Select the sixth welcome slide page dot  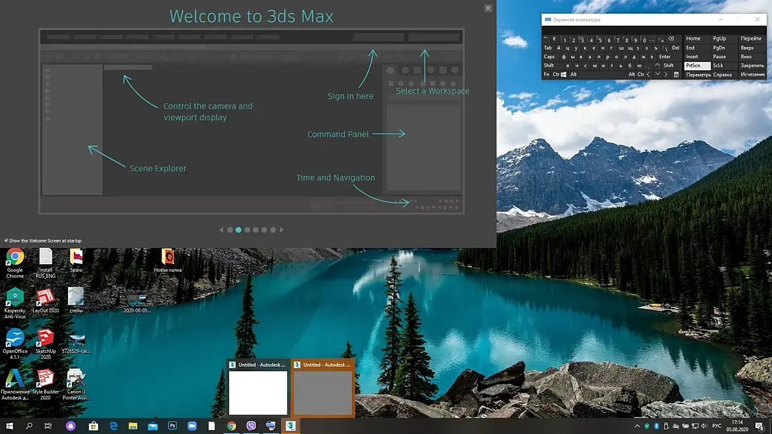coord(273,230)
